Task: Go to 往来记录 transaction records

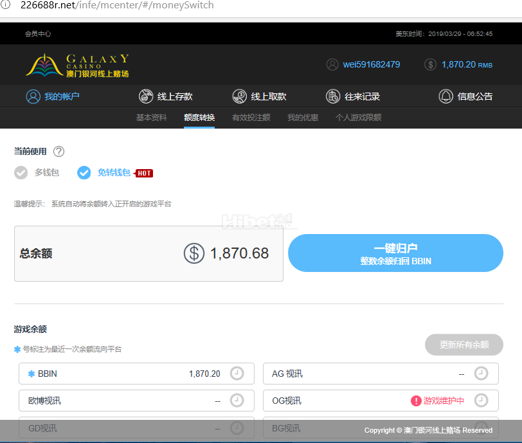Action: (353, 96)
